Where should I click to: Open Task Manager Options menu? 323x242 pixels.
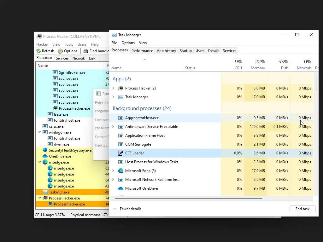pyautogui.click(x=128, y=43)
